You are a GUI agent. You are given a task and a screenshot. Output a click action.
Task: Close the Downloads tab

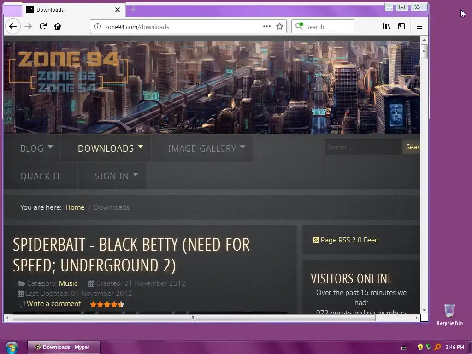tap(118, 10)
